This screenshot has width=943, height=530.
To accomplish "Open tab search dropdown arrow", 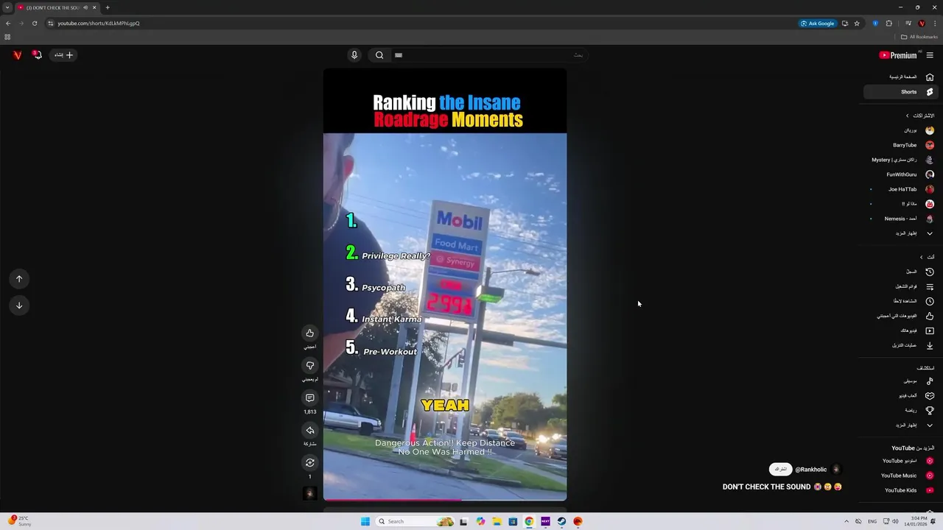I will tap(7, 7).
